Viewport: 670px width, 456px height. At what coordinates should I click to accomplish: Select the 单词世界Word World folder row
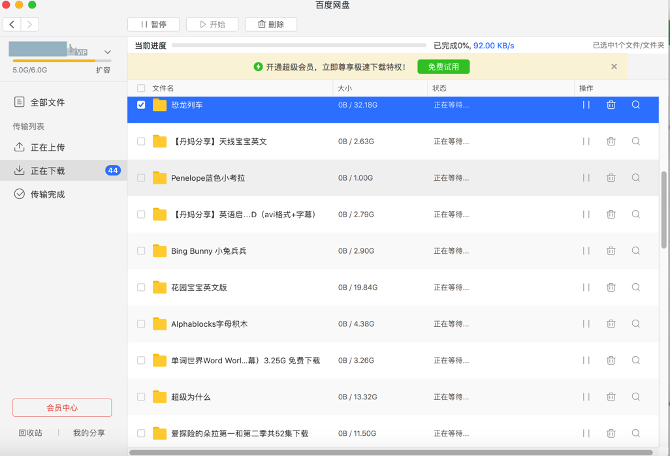click(393, 360)
